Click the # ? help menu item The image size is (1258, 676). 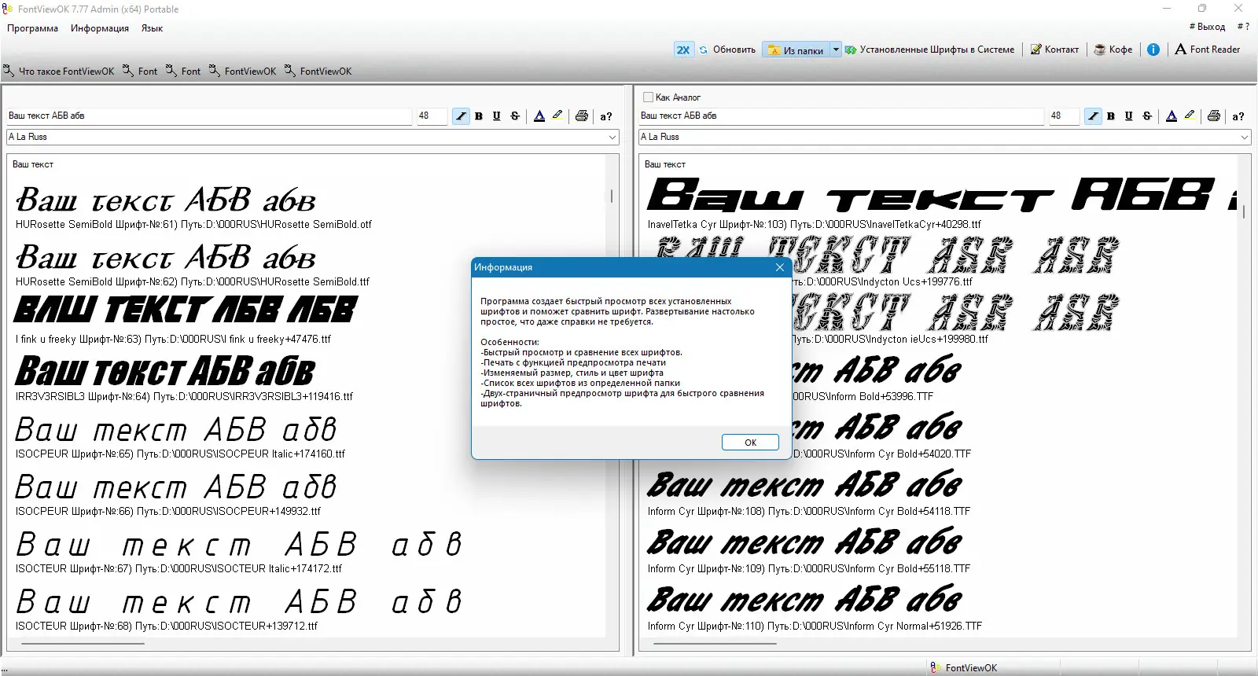pos(1243,27)
